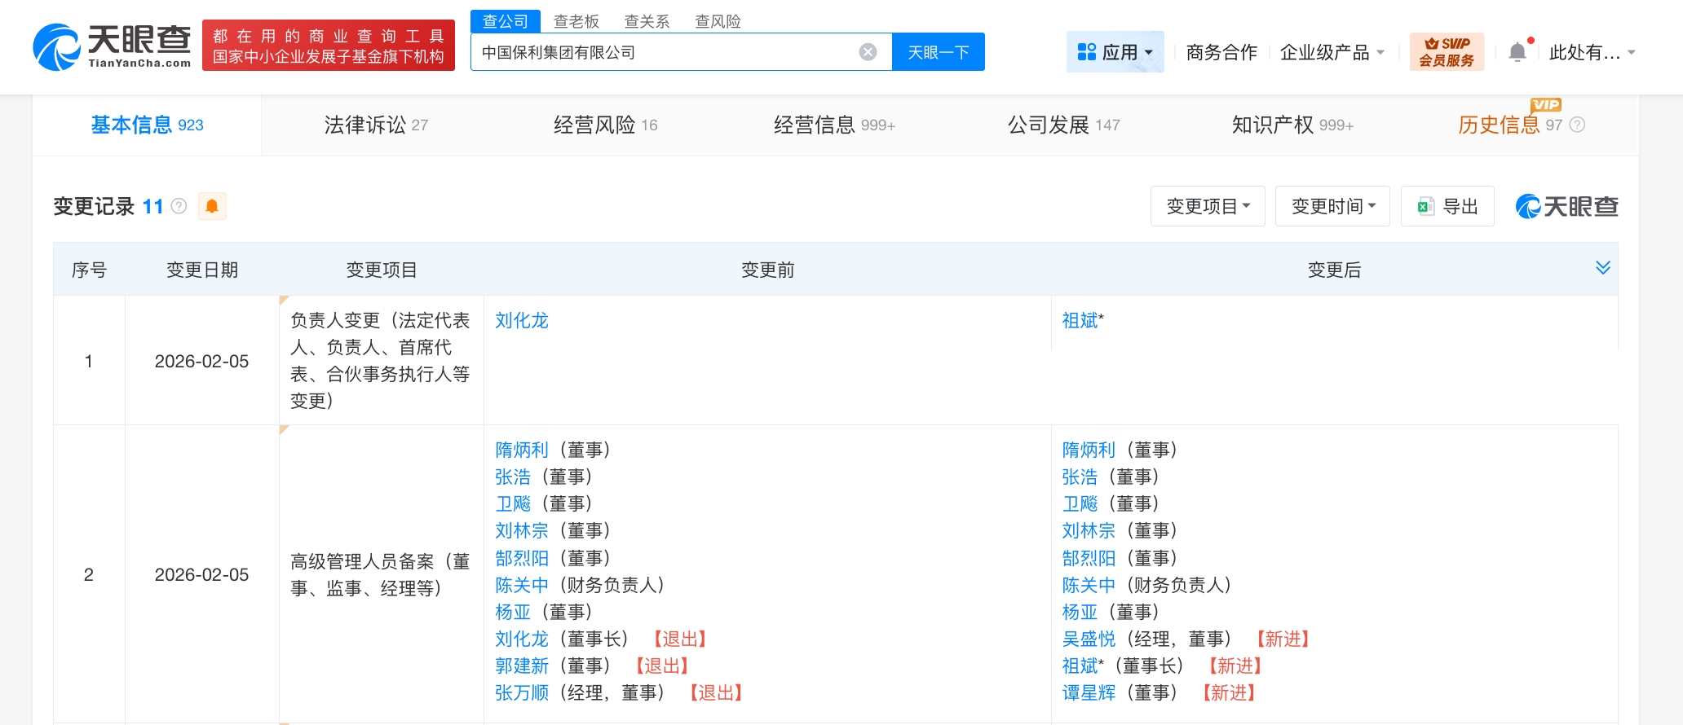
Task: Open 变更时间 filter dropdown
Action: (x=1332, y=206)
